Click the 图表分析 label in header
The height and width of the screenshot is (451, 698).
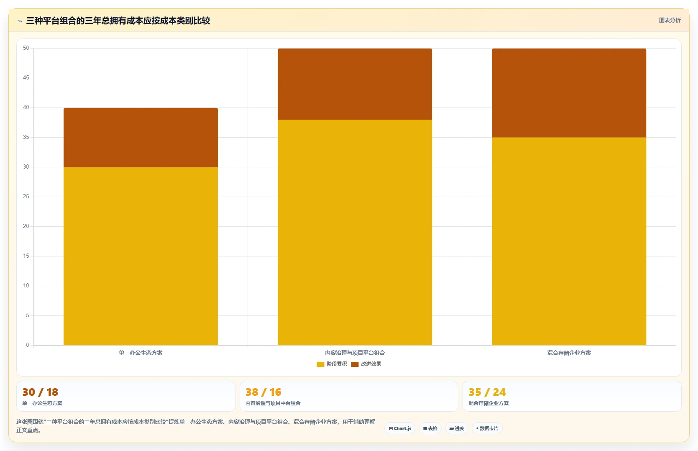tap(670, 20)
